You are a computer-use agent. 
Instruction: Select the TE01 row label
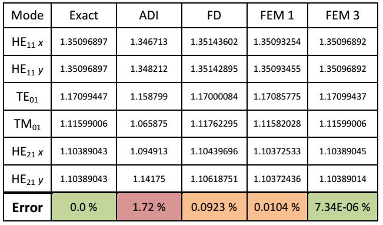coord(27,97)
